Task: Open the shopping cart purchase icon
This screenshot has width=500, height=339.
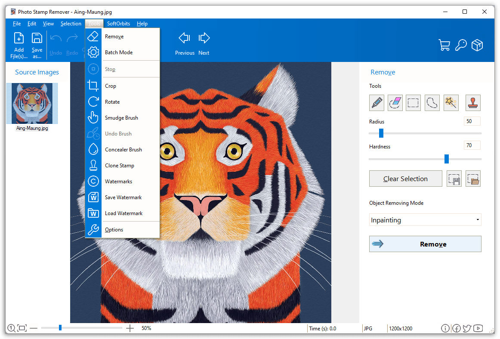Action: tap(444, 45)
